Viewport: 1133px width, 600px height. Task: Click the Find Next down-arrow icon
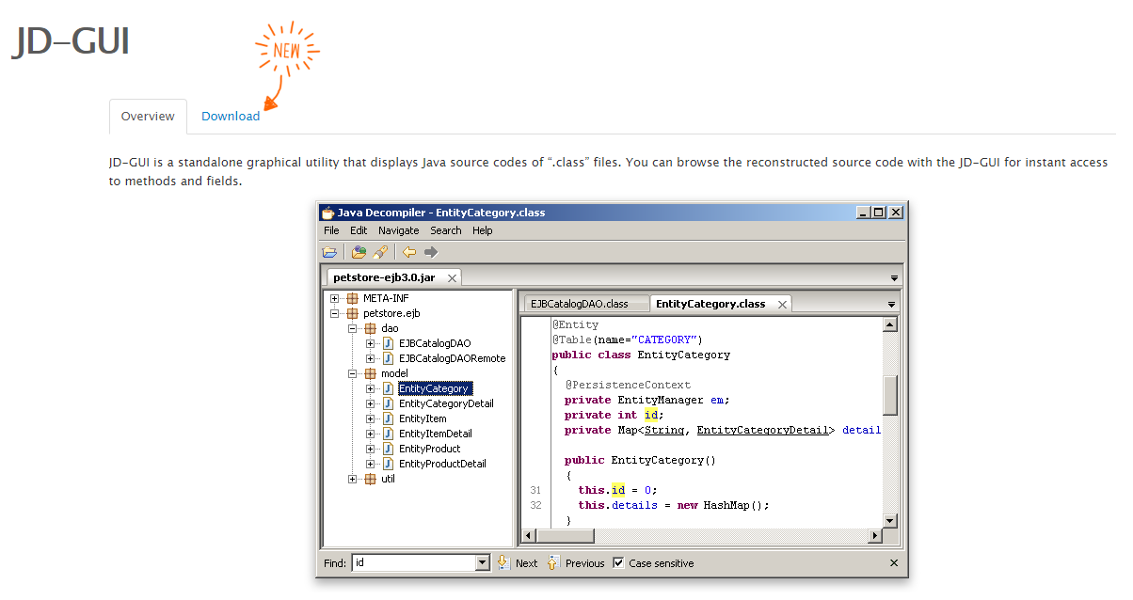503,562
